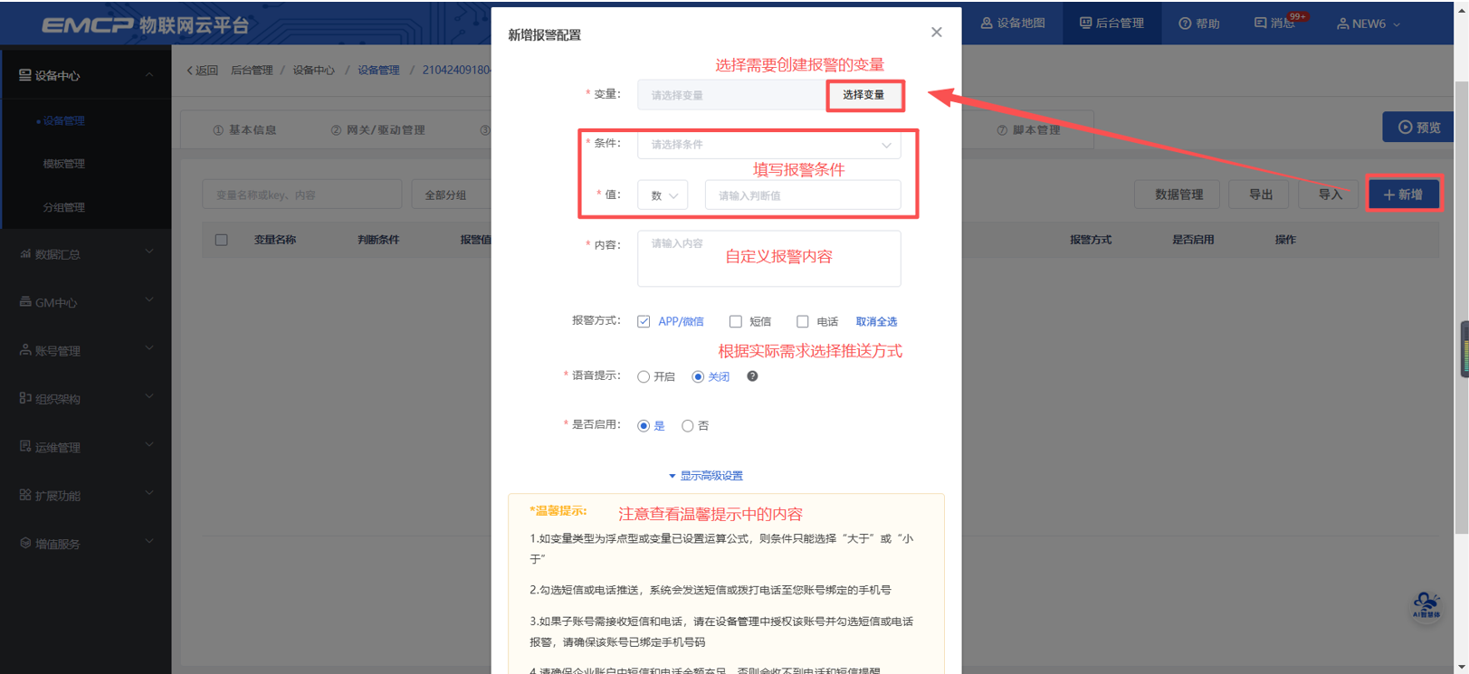
Task: Click the 返回 back link
Action: 202,71
